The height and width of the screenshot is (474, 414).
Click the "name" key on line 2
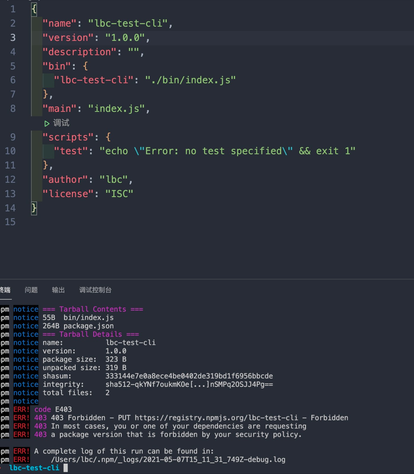tap(59, 23)
